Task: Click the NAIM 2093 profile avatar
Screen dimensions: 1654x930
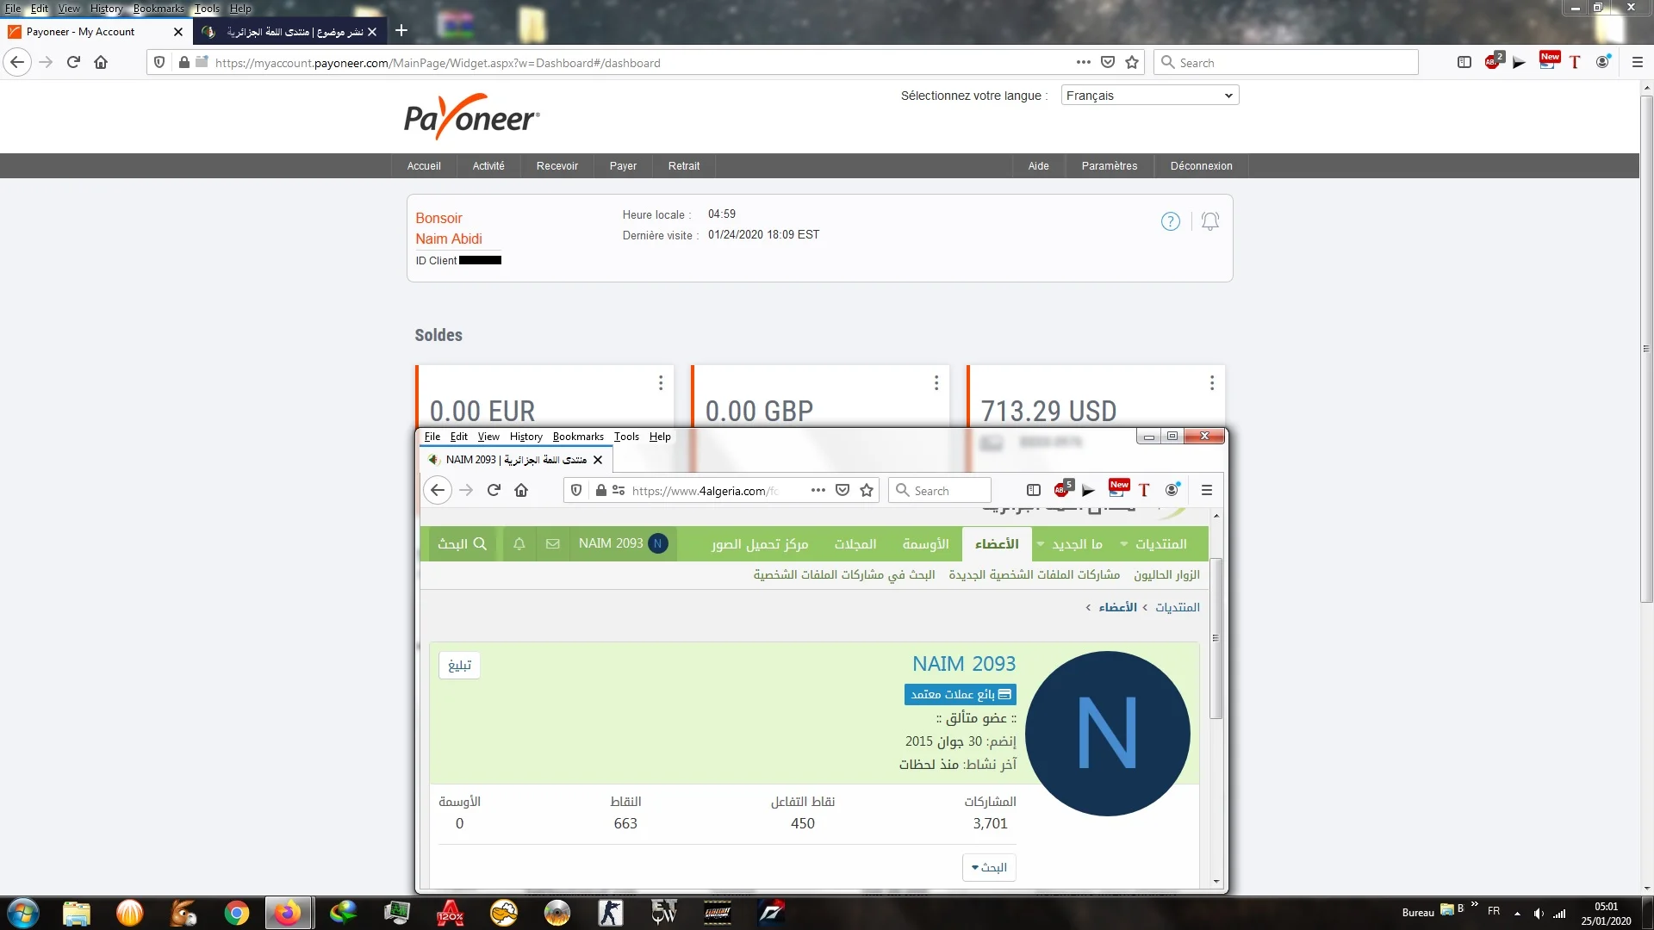Action: pyautogui.click(x=1108, y=734)
